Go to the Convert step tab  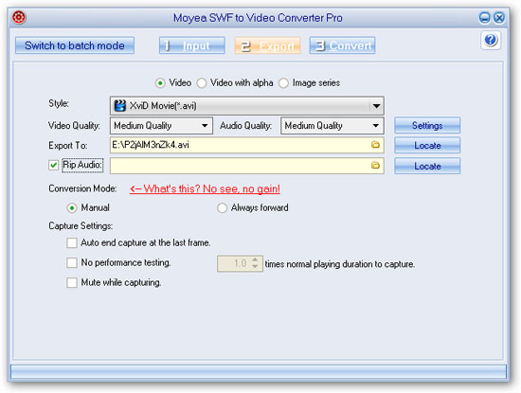click(x=343, y=45)
